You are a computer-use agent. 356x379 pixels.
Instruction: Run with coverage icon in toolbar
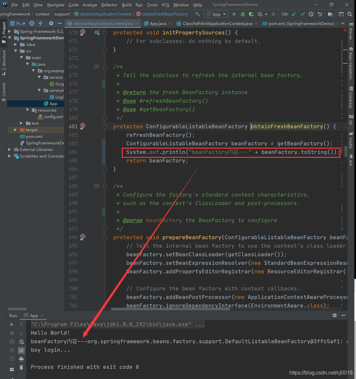coord(251,14)
